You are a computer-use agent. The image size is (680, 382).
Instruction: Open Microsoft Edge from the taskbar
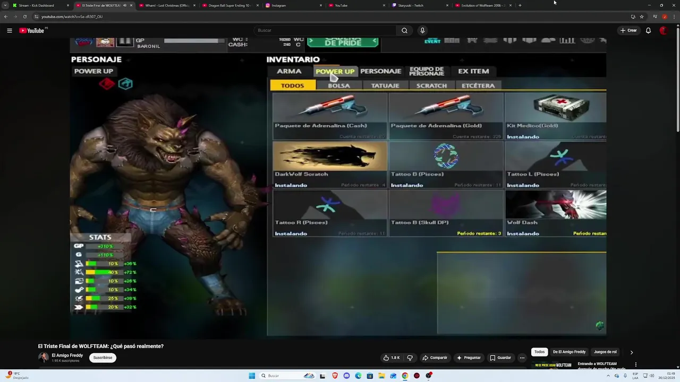tap(358, 376)
